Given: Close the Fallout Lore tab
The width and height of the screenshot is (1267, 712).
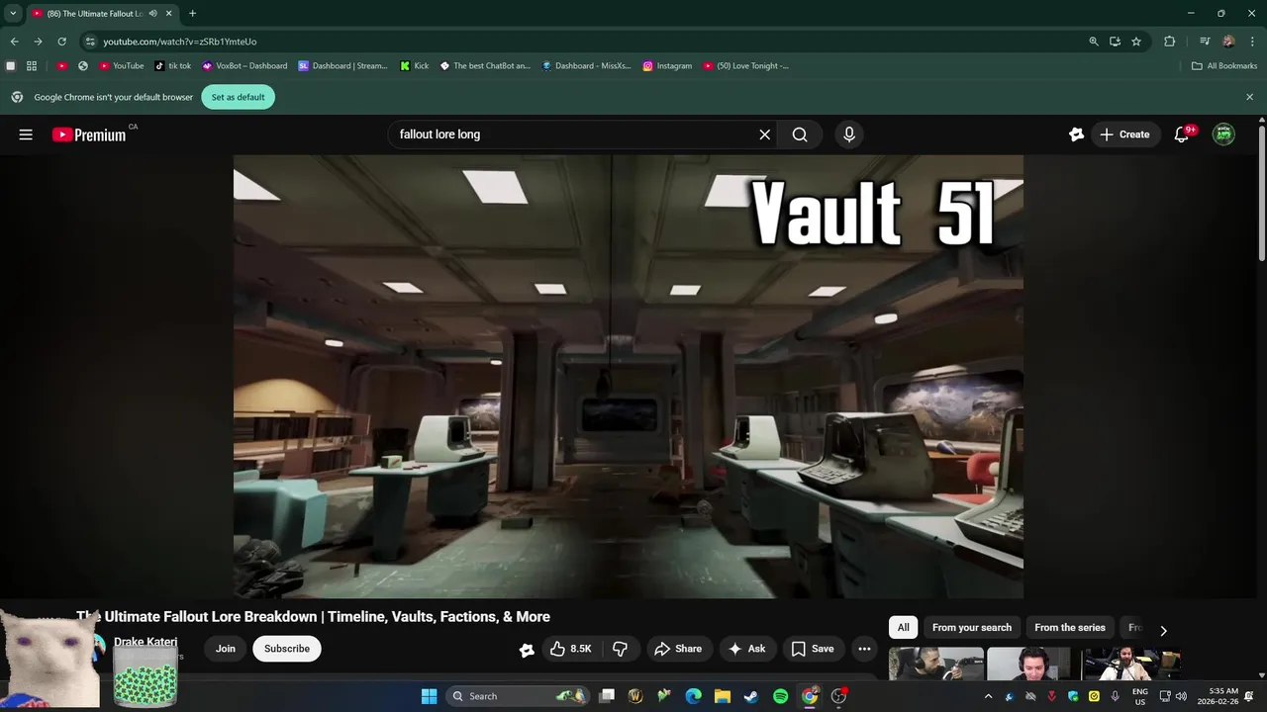Looking at the screenshot, I should (168, 14).
